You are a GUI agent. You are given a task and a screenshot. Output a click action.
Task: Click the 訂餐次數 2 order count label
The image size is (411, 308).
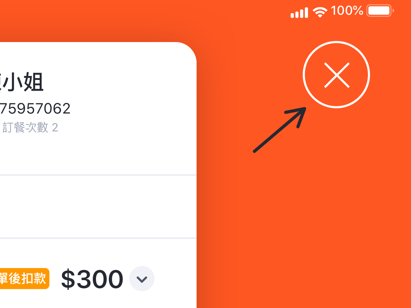tap(30, 128)
